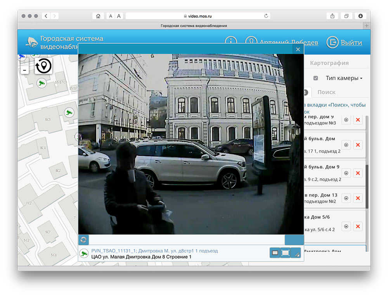Play camera for '9 с.2, подъезд 2' entry
Screen dimensions: 388x296
pyautogui.click(x=346, y=173)
